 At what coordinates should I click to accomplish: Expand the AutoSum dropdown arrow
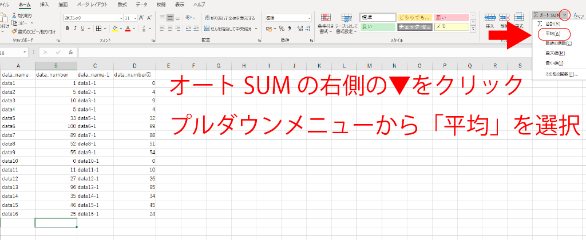(565, 14)
